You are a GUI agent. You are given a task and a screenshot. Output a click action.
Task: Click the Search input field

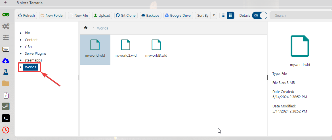click(x=301, y=15)
